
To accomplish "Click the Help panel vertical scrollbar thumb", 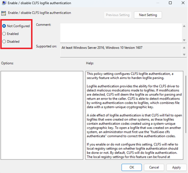I will coord(186,104).
